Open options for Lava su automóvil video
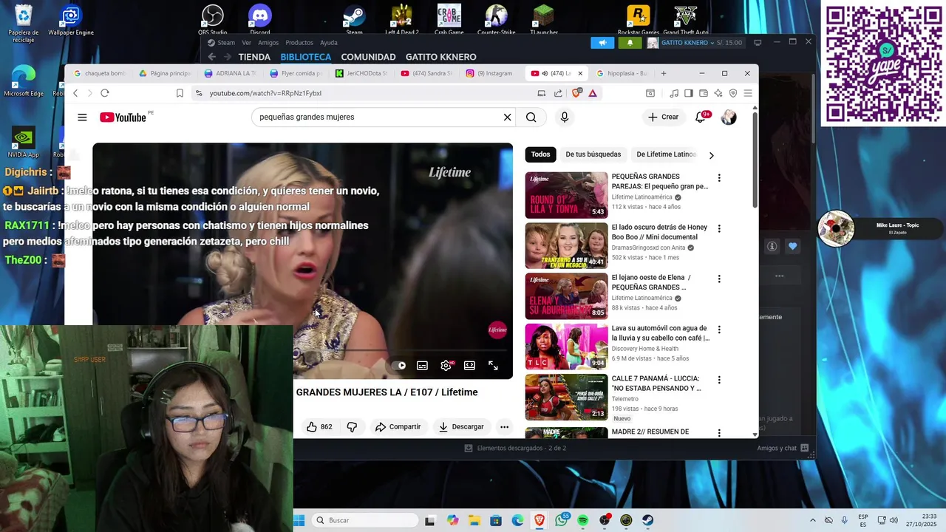This screenshot has height=532, width=946. [x=719, y=330]
